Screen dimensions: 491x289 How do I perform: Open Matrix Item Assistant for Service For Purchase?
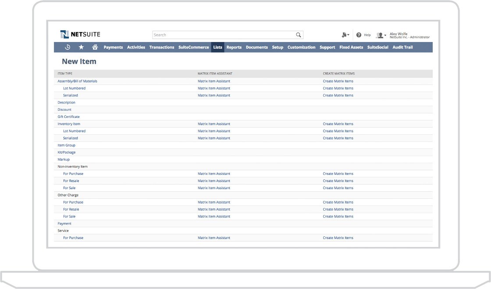[x=214, y=238]
